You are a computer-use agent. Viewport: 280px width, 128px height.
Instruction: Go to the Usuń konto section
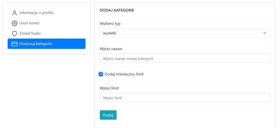tap(29, 23)
